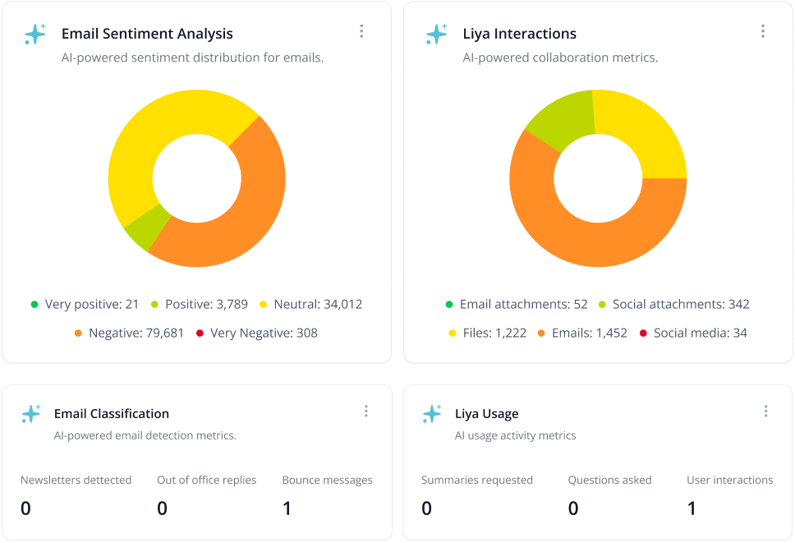The height and width of the screenshot is (543, 795).
Task: Open Liya Usage three-dot menu
Action: click(765, 412)
